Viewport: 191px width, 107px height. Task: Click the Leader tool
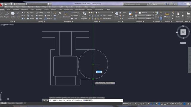click(x=74, y=15)
